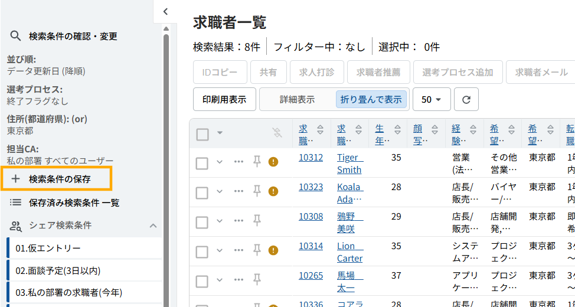Viewport: 575px width, 307px height.
Task: Click the sidebar vertical scrollbar
Action: tap(166, 177)
